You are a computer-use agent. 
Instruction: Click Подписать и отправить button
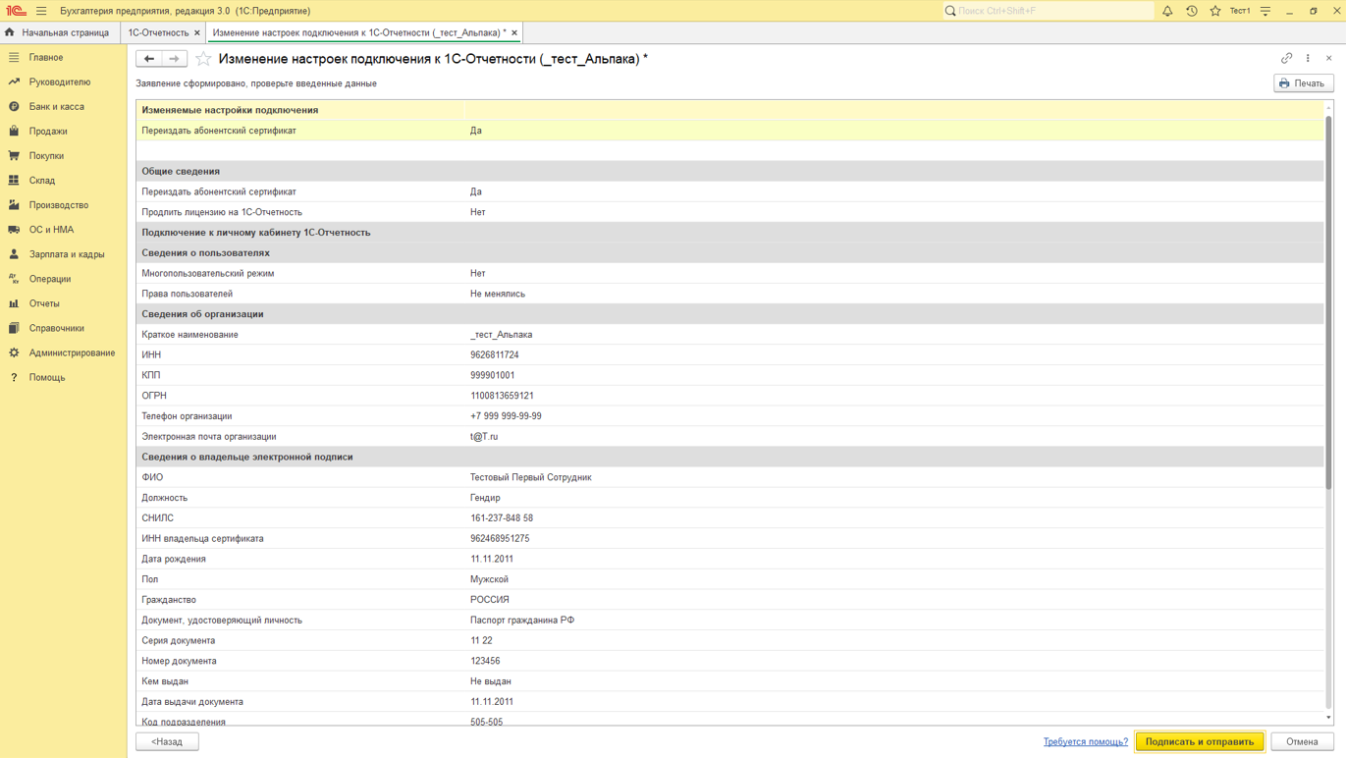coord(1199,741)
